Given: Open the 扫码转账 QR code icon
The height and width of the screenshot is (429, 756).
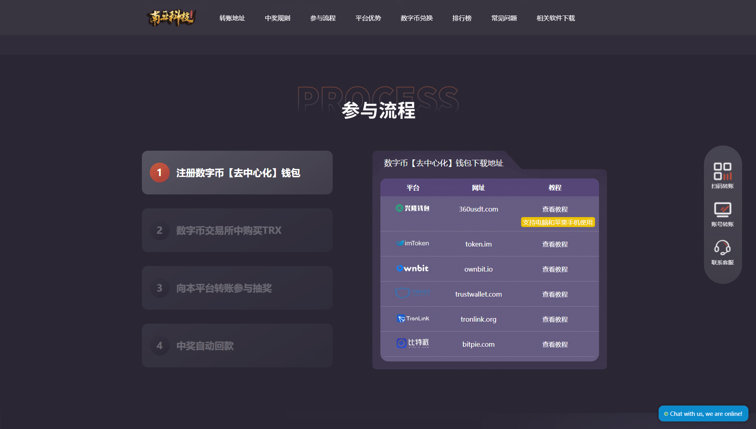Looking at the screenshot, I should click(x=722, y=171).
